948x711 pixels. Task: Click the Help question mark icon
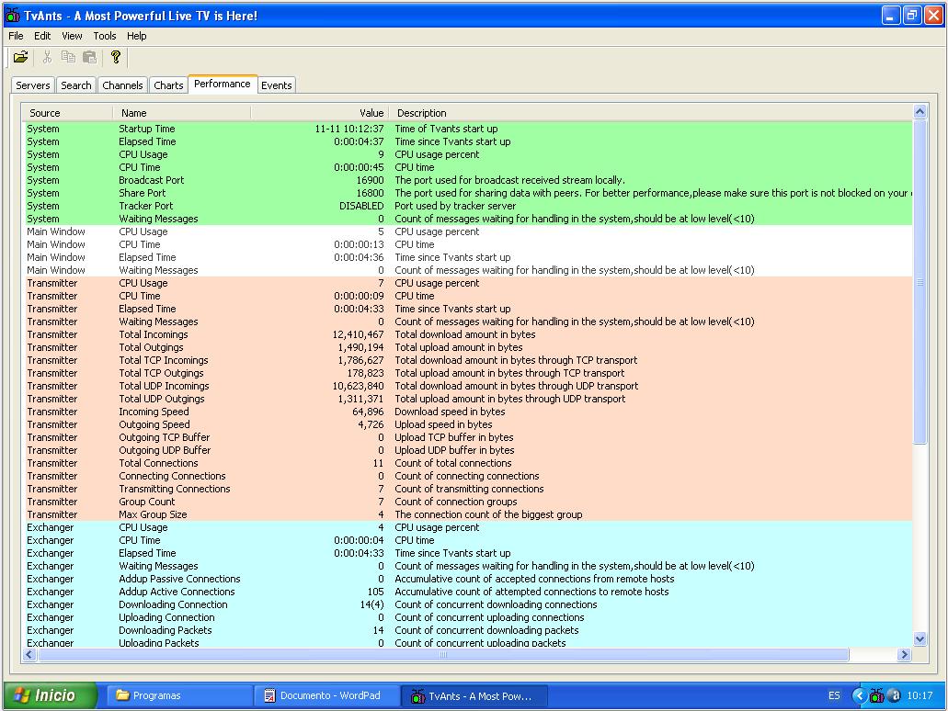click(116, 57)
